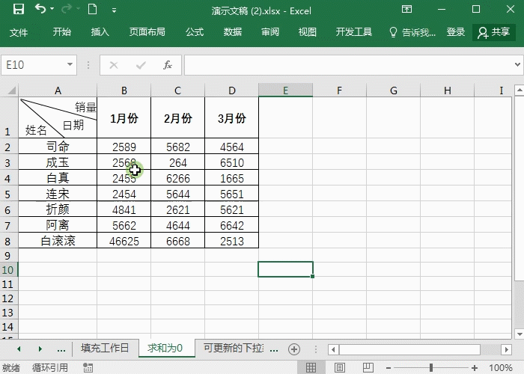
Task: Switch to the 填充工作日 sheet tab
Action: [x=105, y=348]
